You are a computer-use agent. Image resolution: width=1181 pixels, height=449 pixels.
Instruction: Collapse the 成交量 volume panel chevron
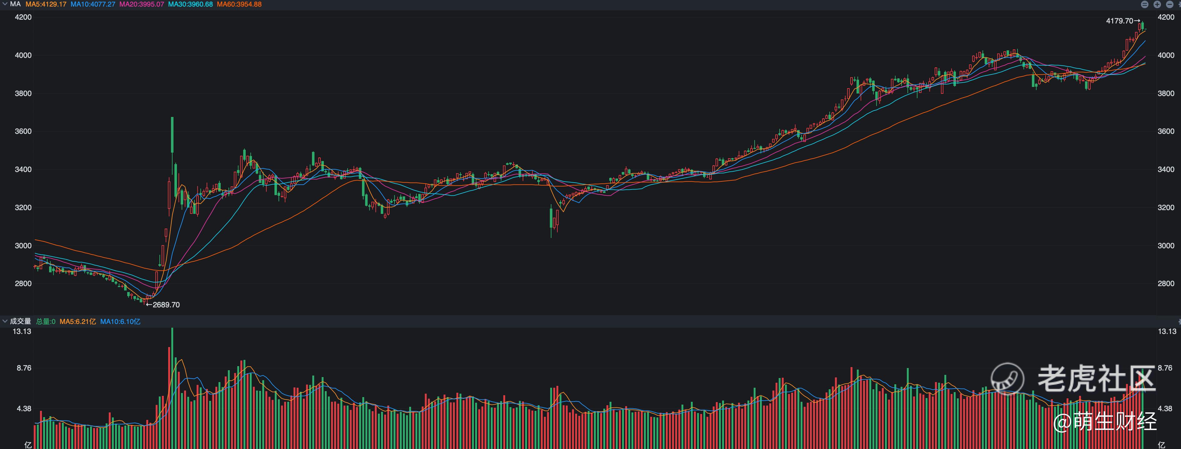tap(5, 321)
